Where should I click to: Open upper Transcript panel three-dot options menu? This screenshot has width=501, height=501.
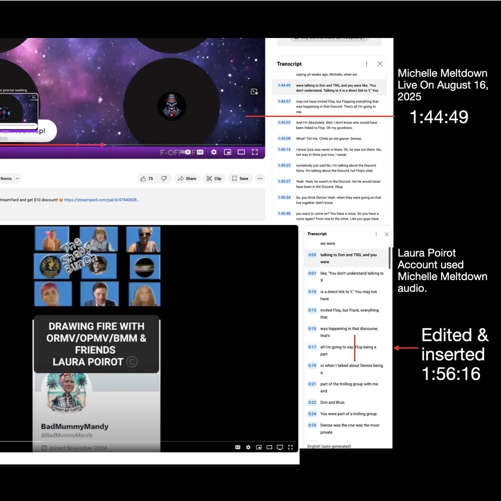[x=366, y=64]
